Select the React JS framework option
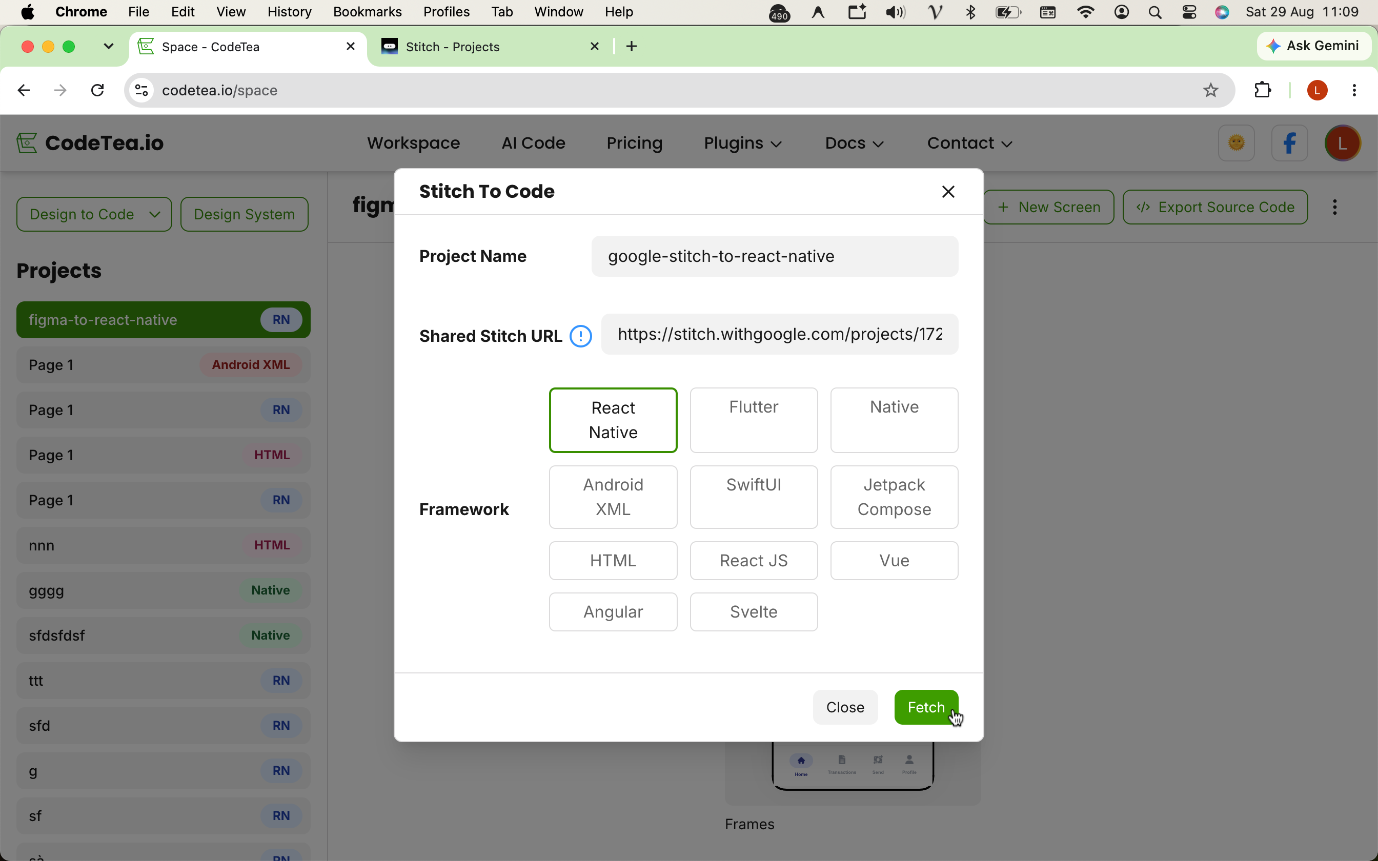This screenshot has width=1378, height=861. (x=754, y=561)
